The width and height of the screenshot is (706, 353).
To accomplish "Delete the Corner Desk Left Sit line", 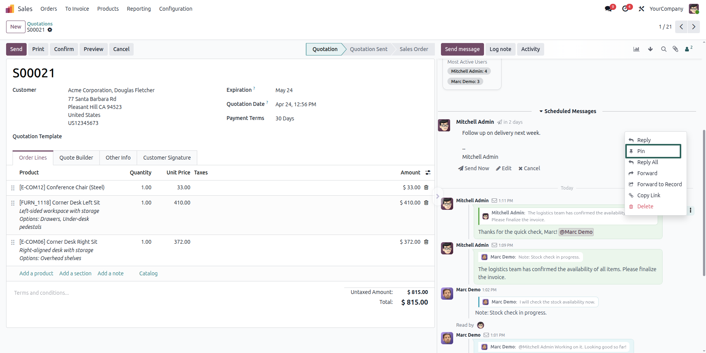I will 426,203.
